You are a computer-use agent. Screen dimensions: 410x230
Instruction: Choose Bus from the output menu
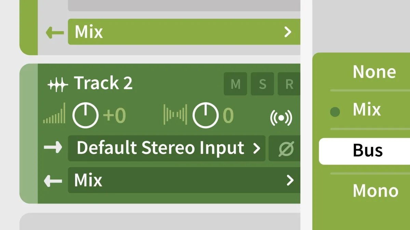(x=367, y=151)
